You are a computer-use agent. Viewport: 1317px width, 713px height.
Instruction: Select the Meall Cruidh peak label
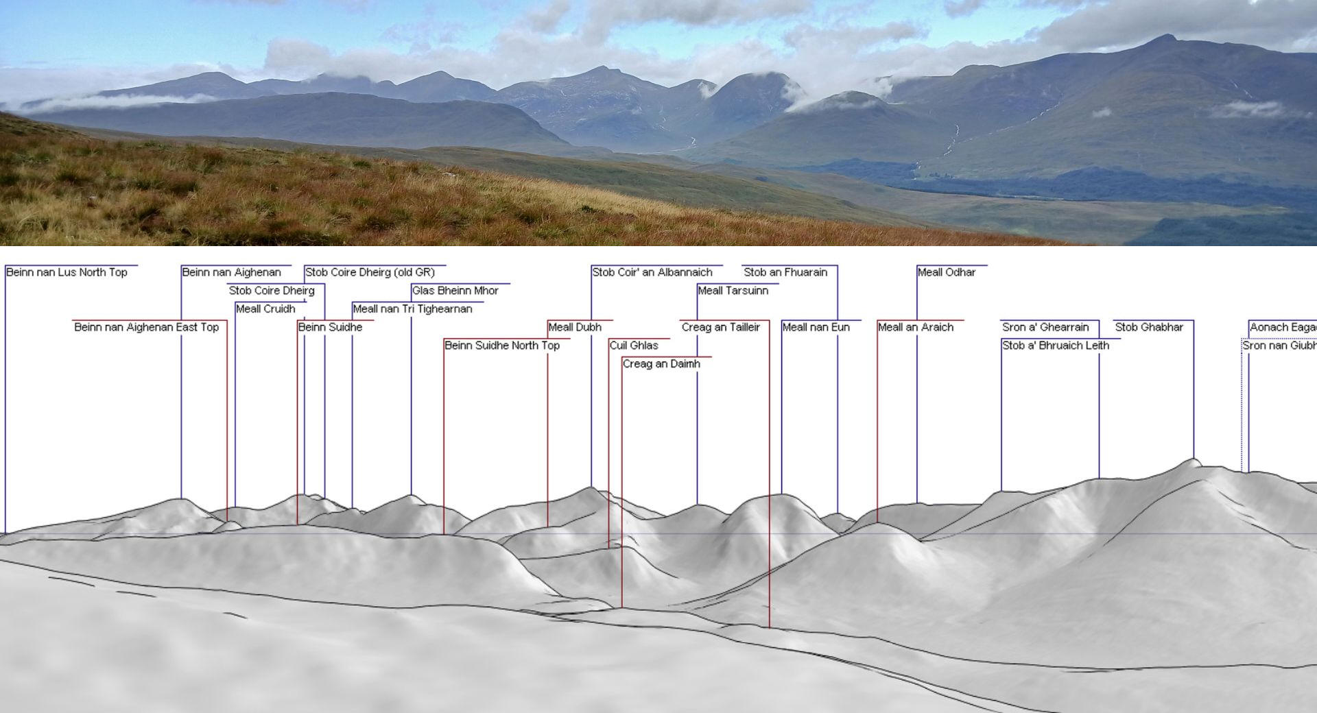265,309
